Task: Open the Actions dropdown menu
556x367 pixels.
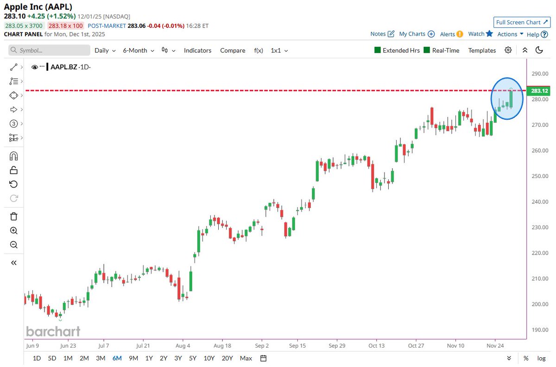Action: [510, 34]
